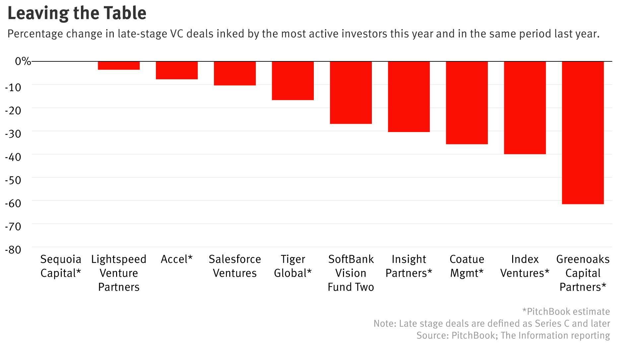Click the Greenoaks Capital Partners red bar
This screenshot has width=617, height=347.
583,133
